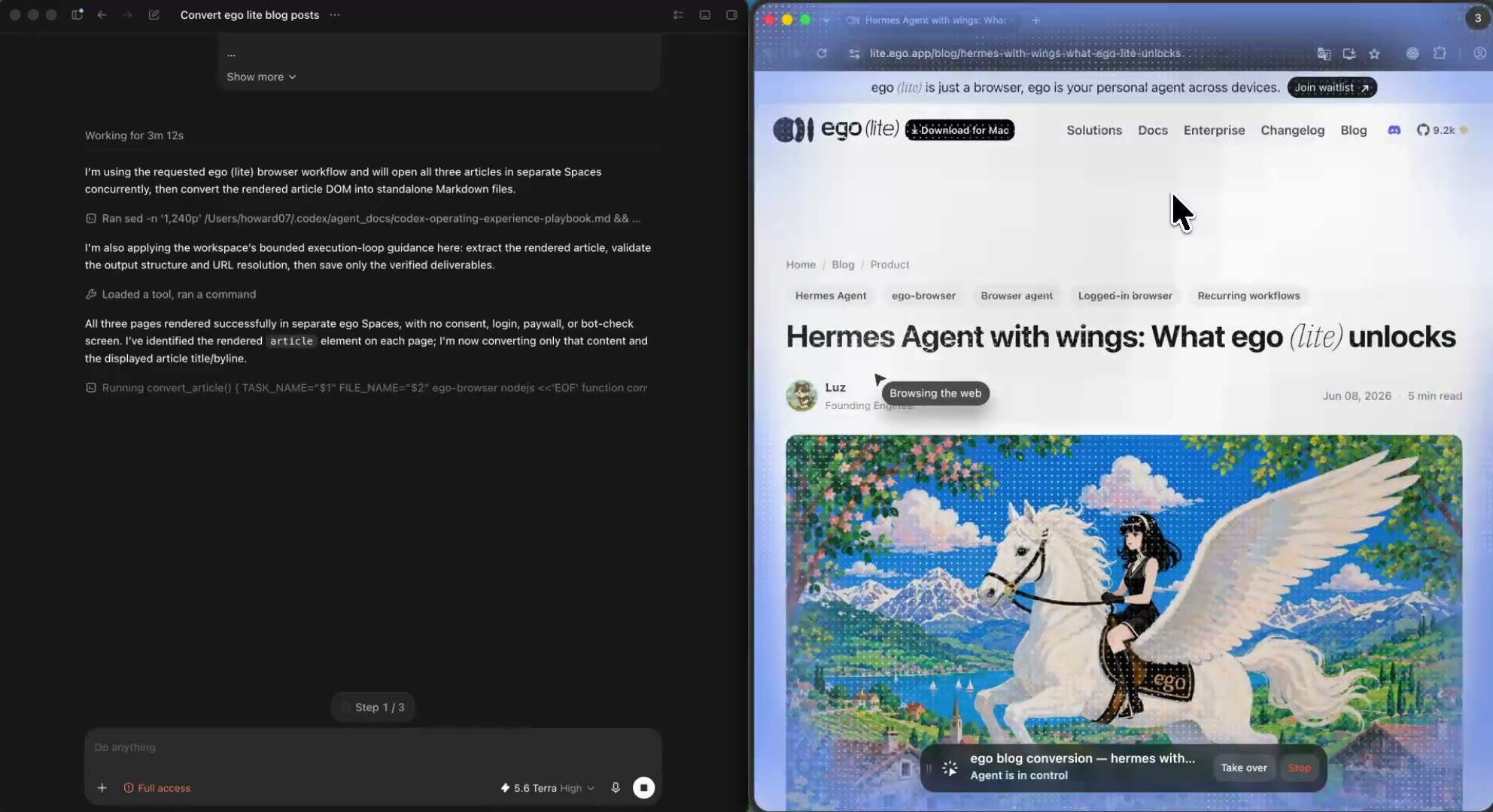
Task: Open the three-dot menu beside the chat title
Action: (x=335, y=15)
